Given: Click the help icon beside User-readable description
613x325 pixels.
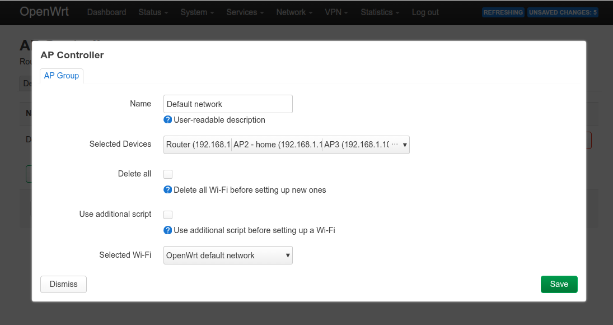Looking at the screenshot, I should click(167, 120).
